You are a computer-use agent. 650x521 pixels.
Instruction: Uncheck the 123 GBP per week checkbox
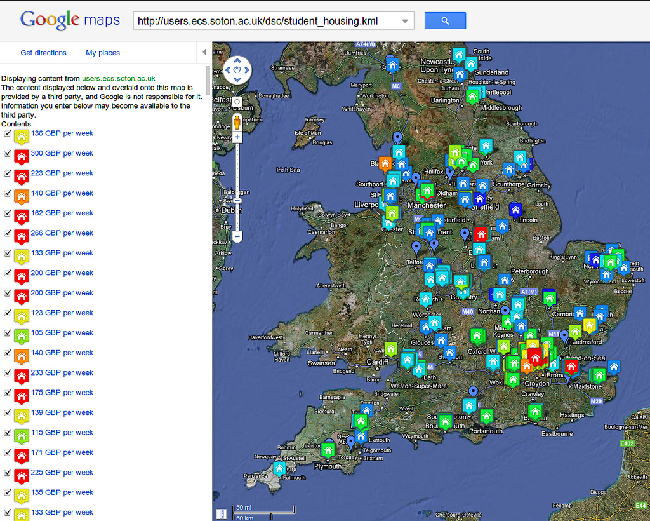pyautogui.click(x=7, y=313)
